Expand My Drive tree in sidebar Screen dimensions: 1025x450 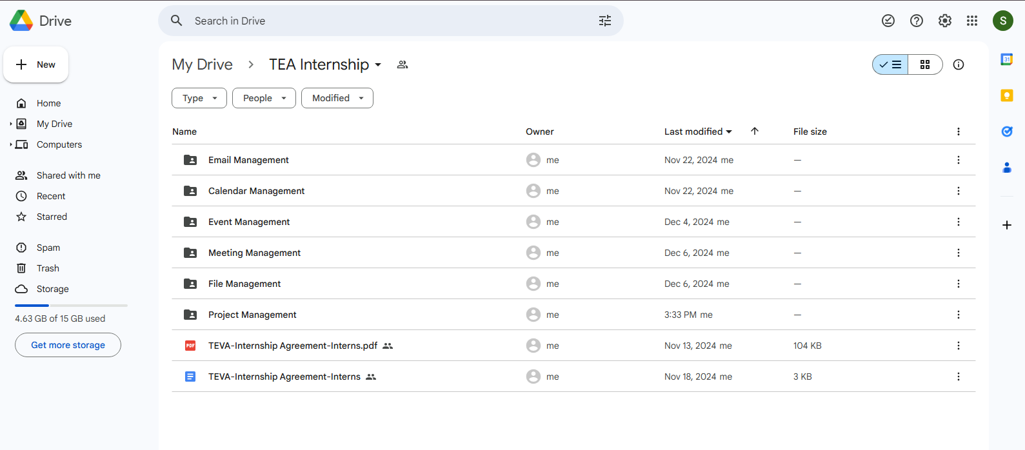pyautogui.click(x=11, y=124)
